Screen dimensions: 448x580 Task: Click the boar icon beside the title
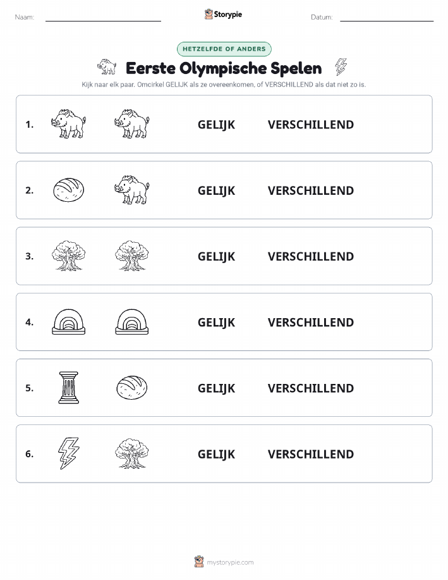pos(107,67)
